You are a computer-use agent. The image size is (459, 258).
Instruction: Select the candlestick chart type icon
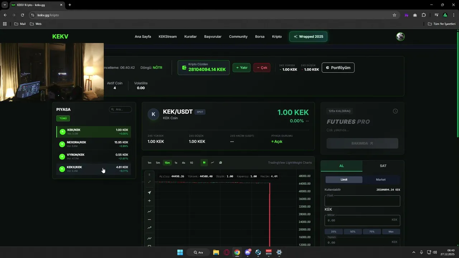[204, 163]
